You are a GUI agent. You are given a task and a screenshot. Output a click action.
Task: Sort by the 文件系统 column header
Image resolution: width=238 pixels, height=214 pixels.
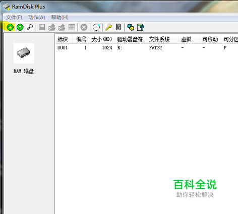162,39
